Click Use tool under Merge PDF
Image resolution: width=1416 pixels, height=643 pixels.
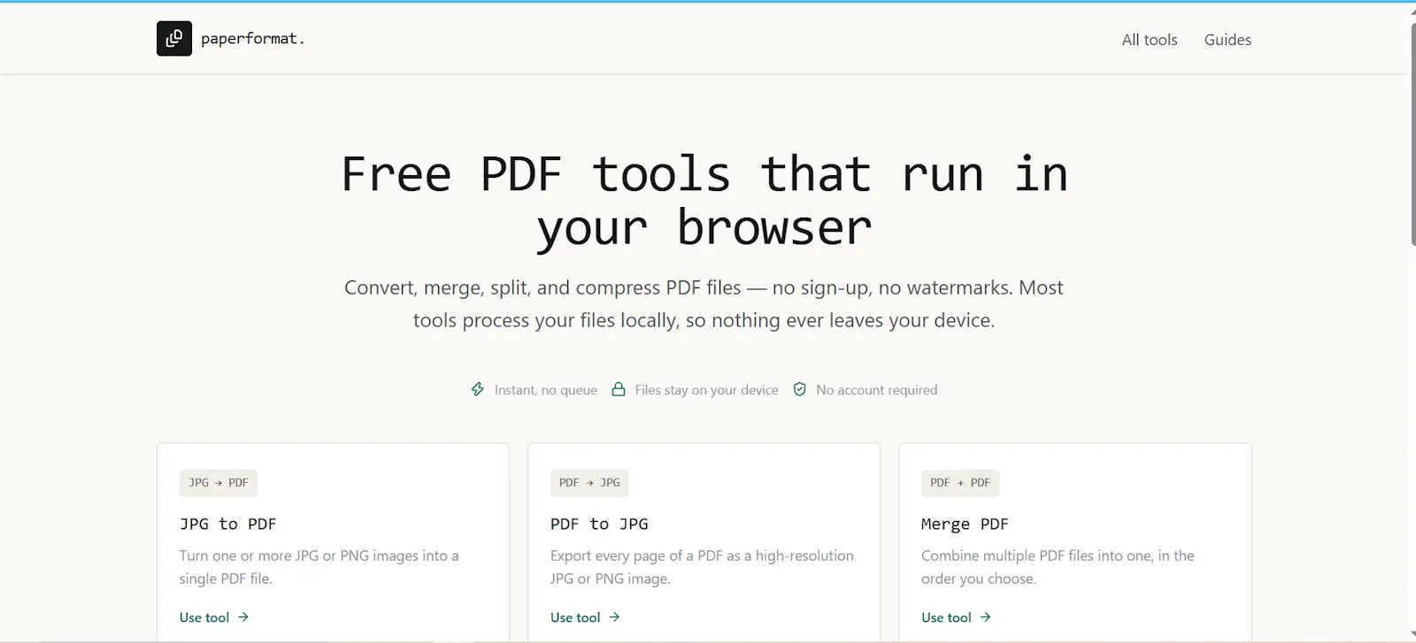point(956,617)
